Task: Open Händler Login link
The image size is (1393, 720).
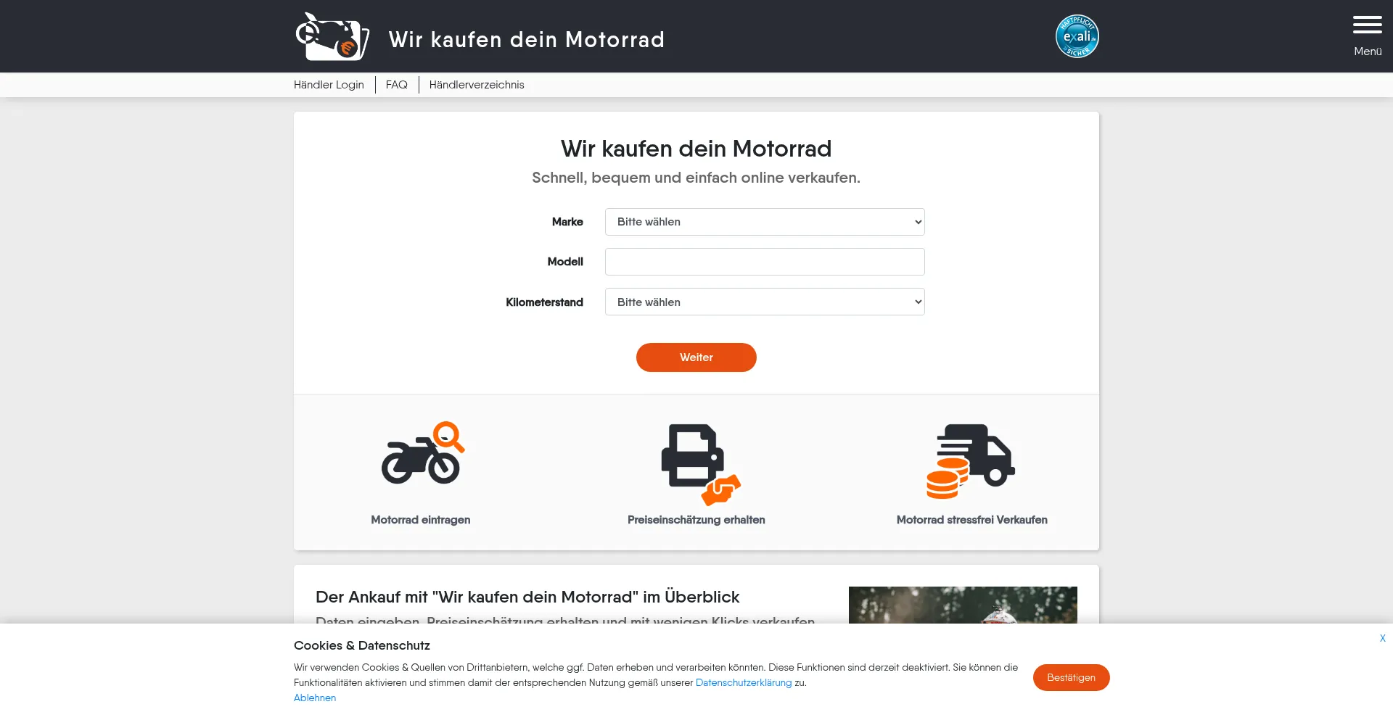Action: 329,85
